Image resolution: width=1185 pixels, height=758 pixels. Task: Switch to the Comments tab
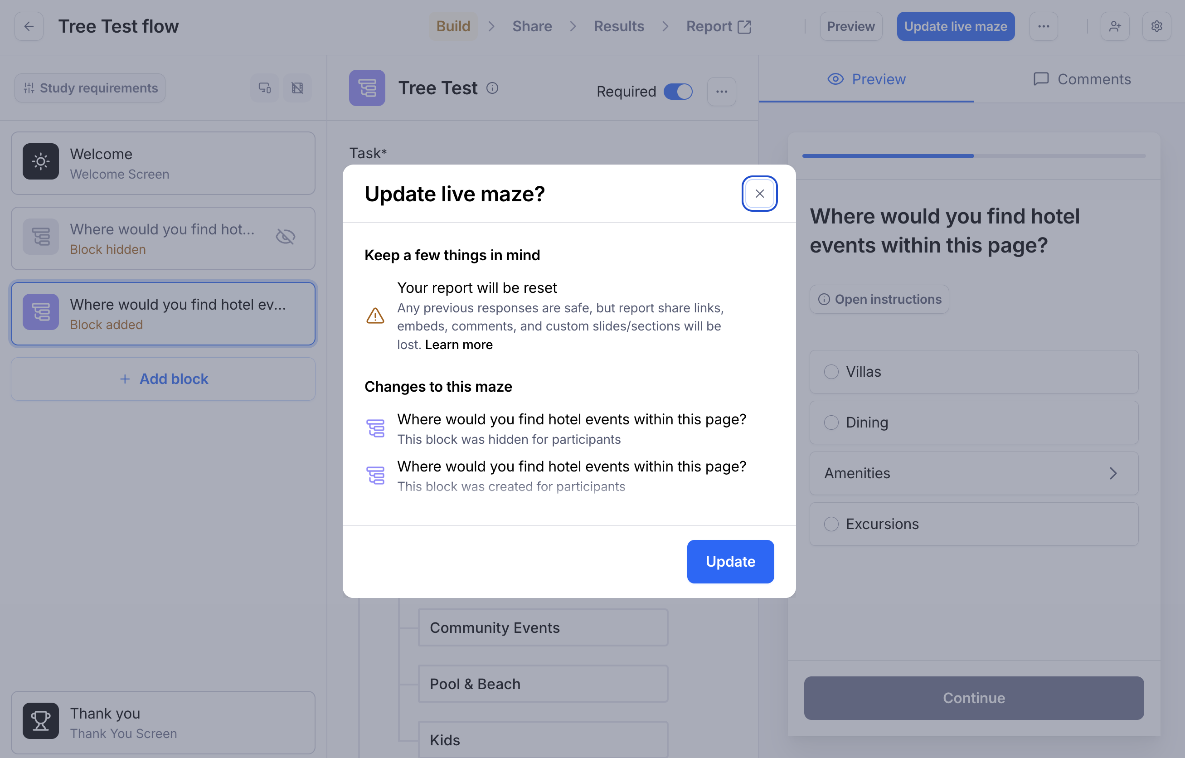click(x=1082, y=79)
